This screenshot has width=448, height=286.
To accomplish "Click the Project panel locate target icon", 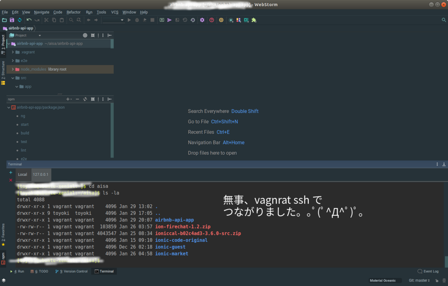I will 85,35.
